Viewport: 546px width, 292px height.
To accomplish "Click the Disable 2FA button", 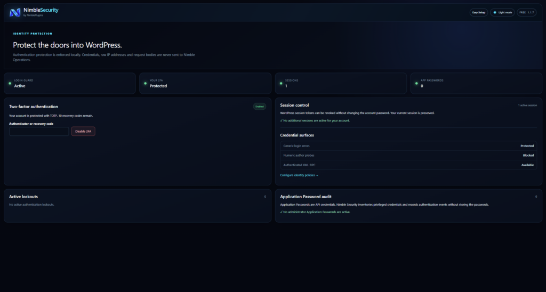I will (83, 131).
